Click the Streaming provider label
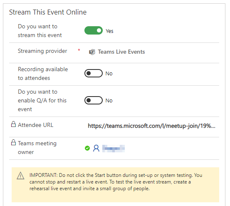Viewport: 230px width, 206px height. click(x=42, y=51)
